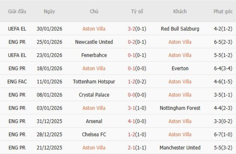Image resolution: width=236 pixels, height=154 pixels.
Task: Open the Everton team link
Action: point(180,68)
